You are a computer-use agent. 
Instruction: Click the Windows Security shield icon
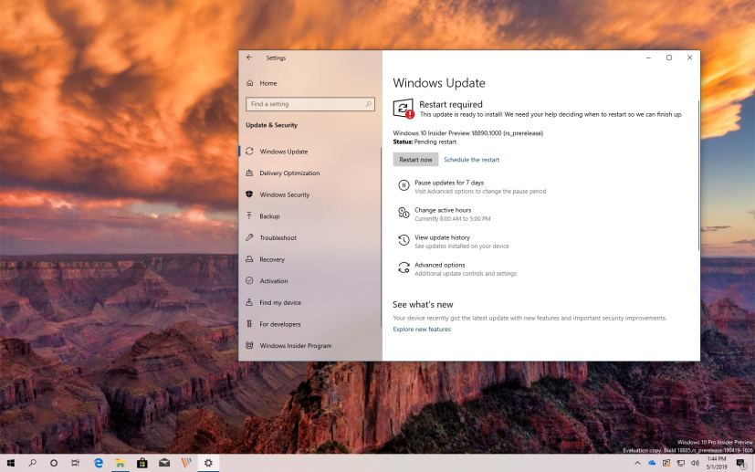click(249, 194)
